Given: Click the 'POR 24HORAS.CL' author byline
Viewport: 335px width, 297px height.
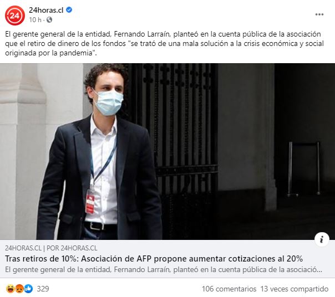Looking at the screenshot, I should tap(72, 248).
